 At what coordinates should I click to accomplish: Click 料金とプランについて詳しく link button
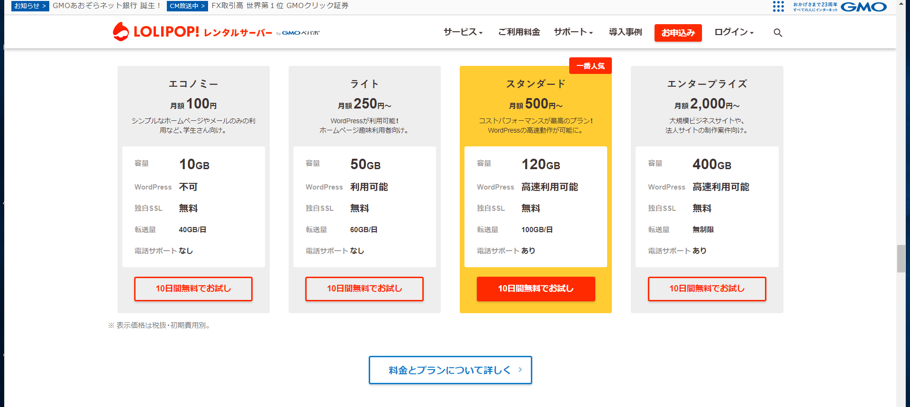(450, 370)
